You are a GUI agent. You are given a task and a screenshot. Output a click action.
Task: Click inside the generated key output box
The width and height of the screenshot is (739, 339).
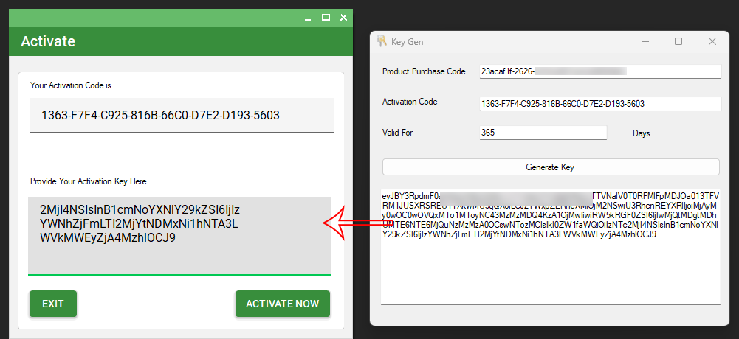pos(550,273)
